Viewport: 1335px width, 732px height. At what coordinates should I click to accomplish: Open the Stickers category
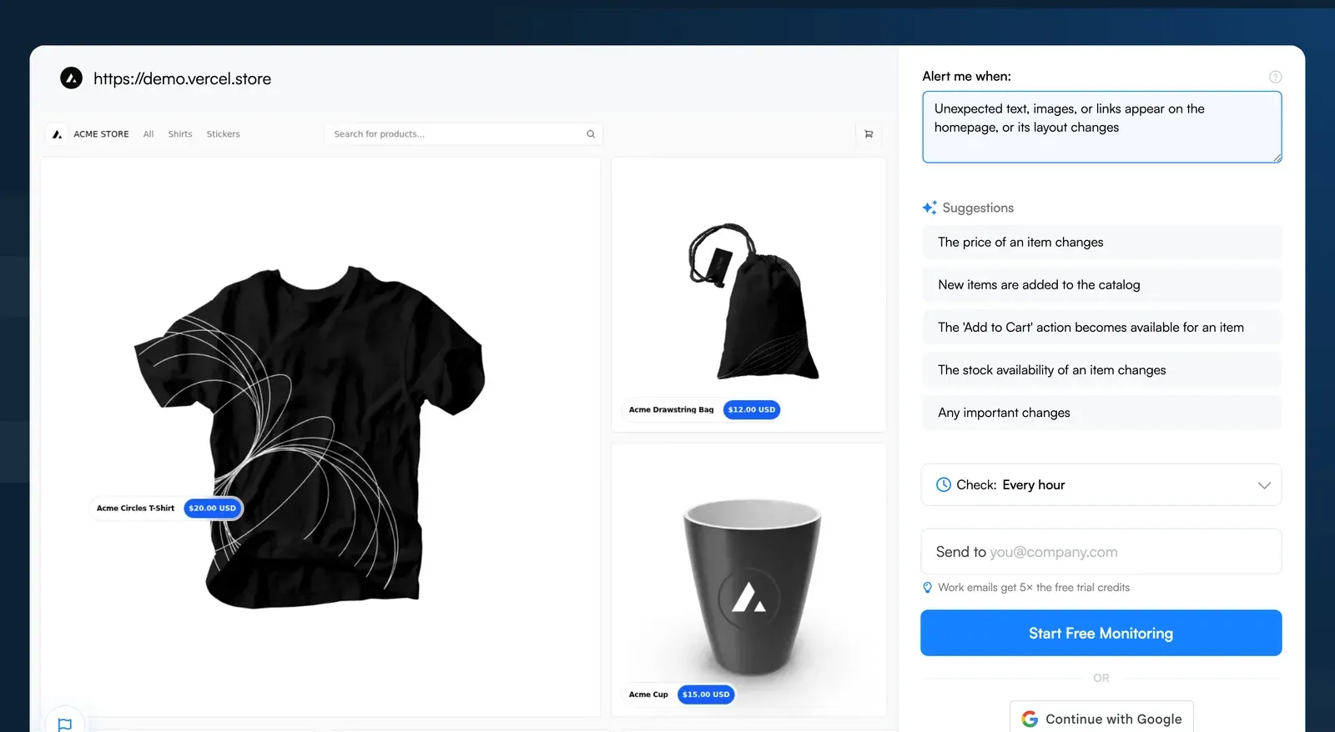[x=223, y=134]
